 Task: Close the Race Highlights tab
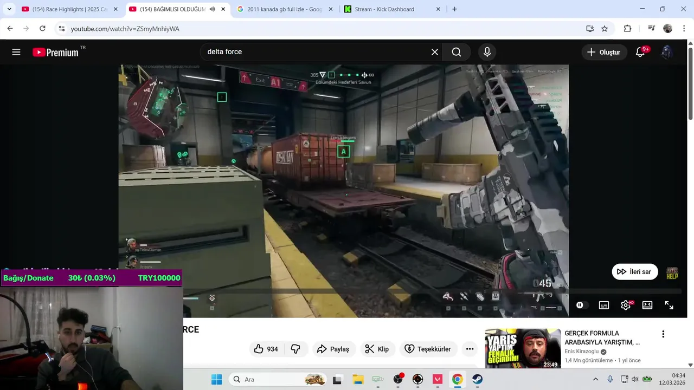(x=115, y=9)
